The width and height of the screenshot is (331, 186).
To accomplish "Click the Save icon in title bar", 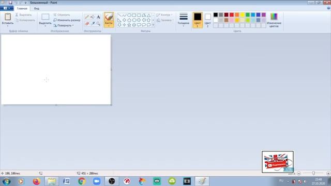I will [x=10, y=3].
